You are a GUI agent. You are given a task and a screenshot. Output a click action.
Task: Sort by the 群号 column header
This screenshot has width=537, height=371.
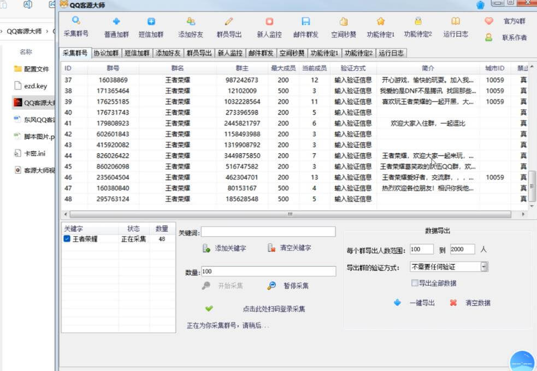coord(113,68)
